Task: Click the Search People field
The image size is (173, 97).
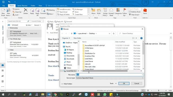Action: 135,9
